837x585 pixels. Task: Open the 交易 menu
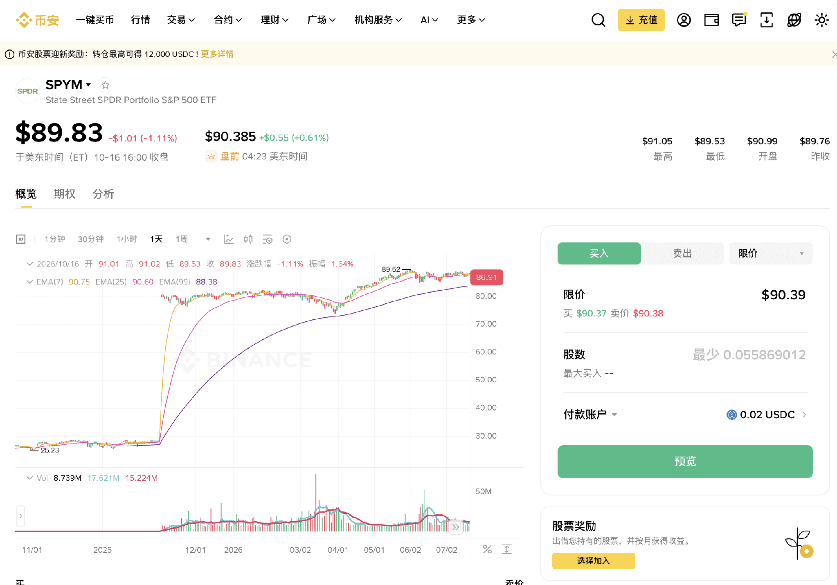point(180,20)
